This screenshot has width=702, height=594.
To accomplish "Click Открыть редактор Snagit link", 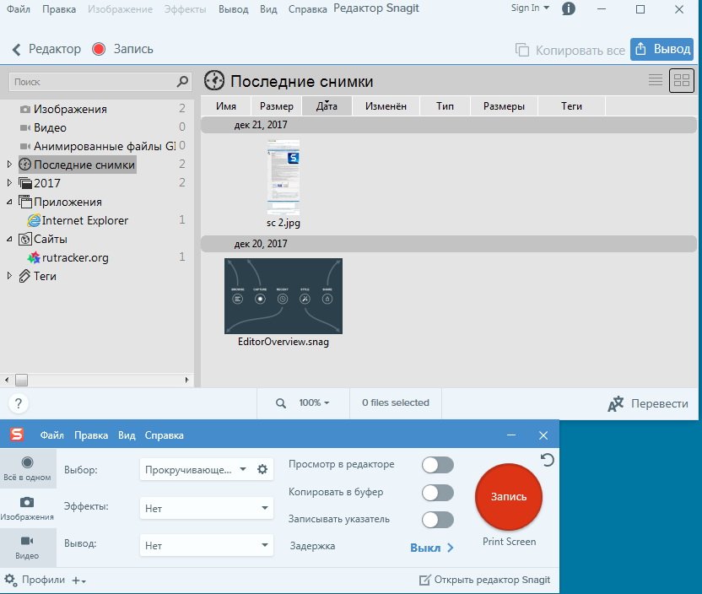I will coord(485,580).
